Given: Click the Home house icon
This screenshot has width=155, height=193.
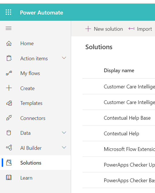Looking at the screenshot, I should point(9,43).
